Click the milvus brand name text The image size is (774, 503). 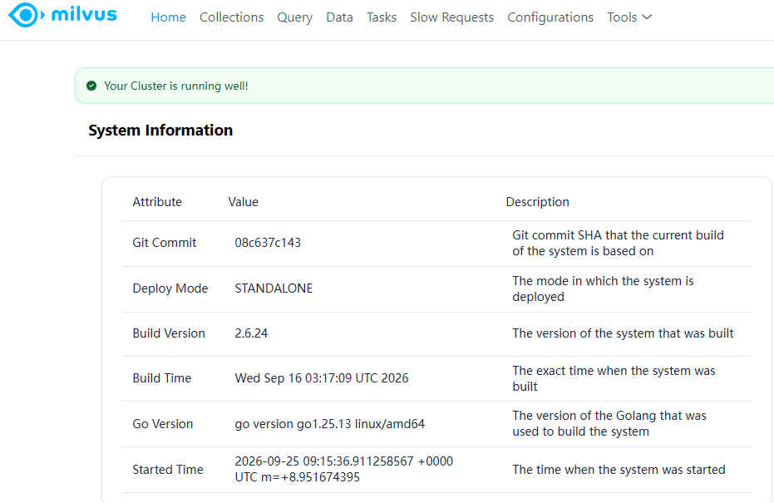click(84, 14)
